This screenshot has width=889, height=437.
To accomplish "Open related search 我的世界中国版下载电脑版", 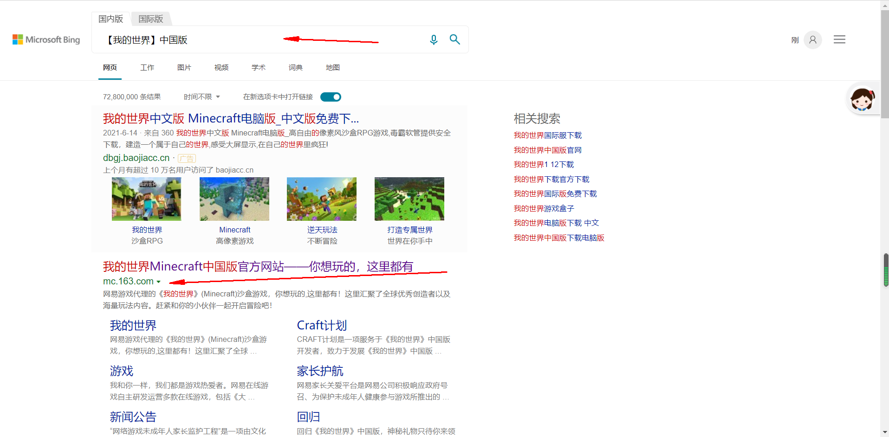I will tap(559, 238).
